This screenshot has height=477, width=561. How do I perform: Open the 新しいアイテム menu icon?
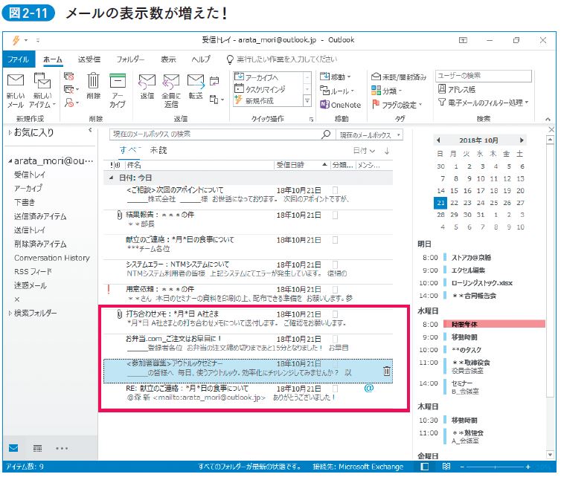(x=42, y=80)
